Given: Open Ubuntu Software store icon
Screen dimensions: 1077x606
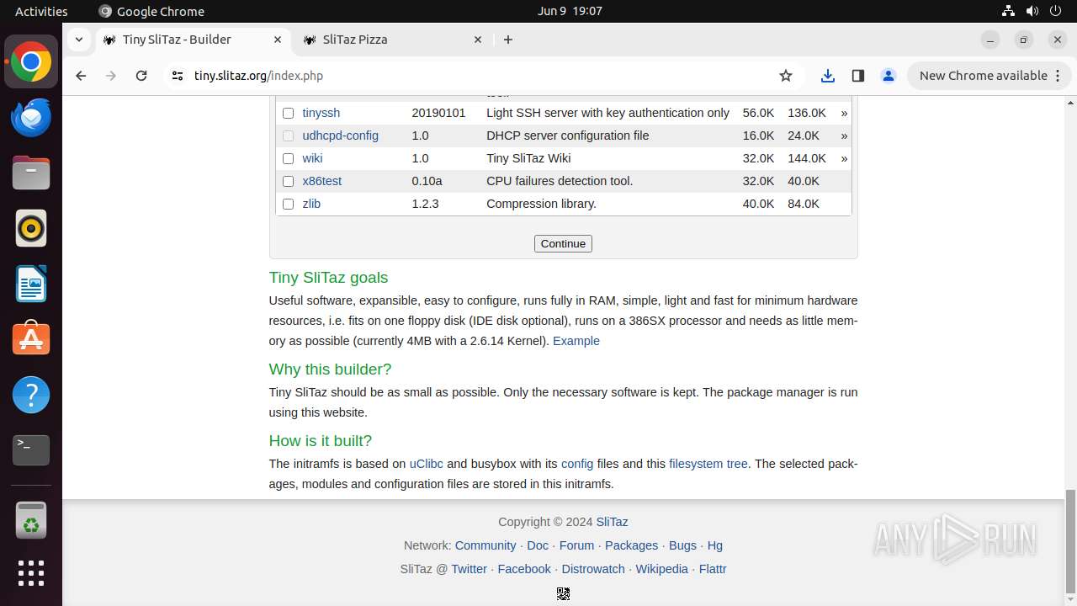Looking at the screenshot, I should [31, 339].
